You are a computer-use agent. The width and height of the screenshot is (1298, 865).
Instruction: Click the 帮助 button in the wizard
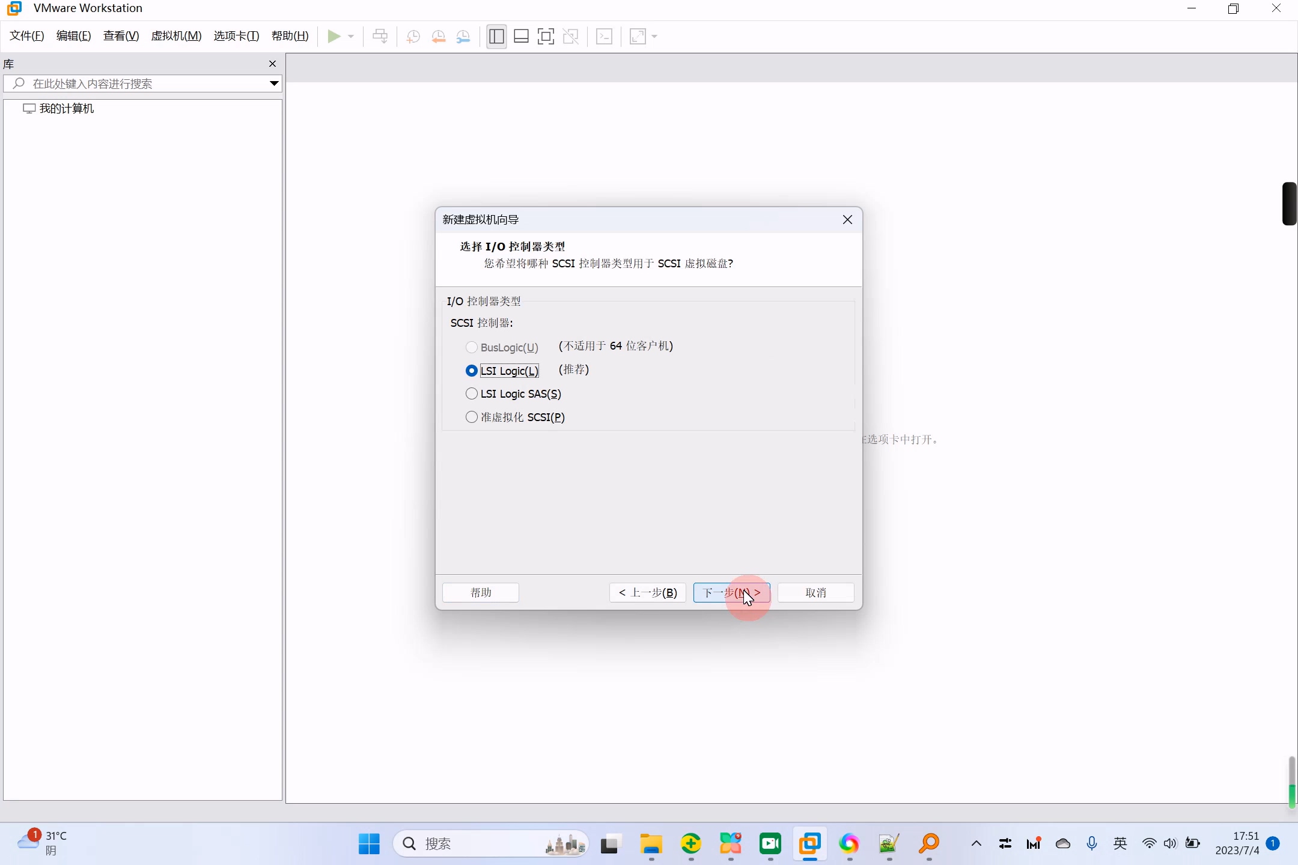coord(481,593)
